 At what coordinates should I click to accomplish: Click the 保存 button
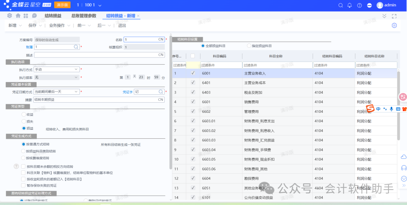(x=32, y=26)
